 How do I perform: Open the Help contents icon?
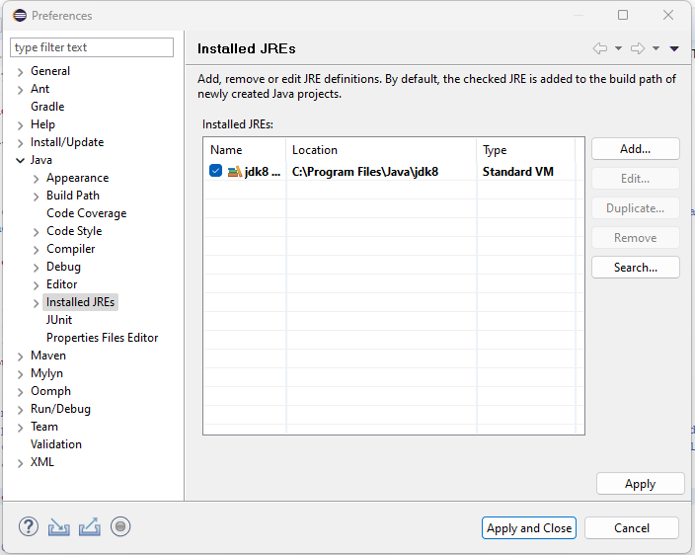[x=29, y=527]
